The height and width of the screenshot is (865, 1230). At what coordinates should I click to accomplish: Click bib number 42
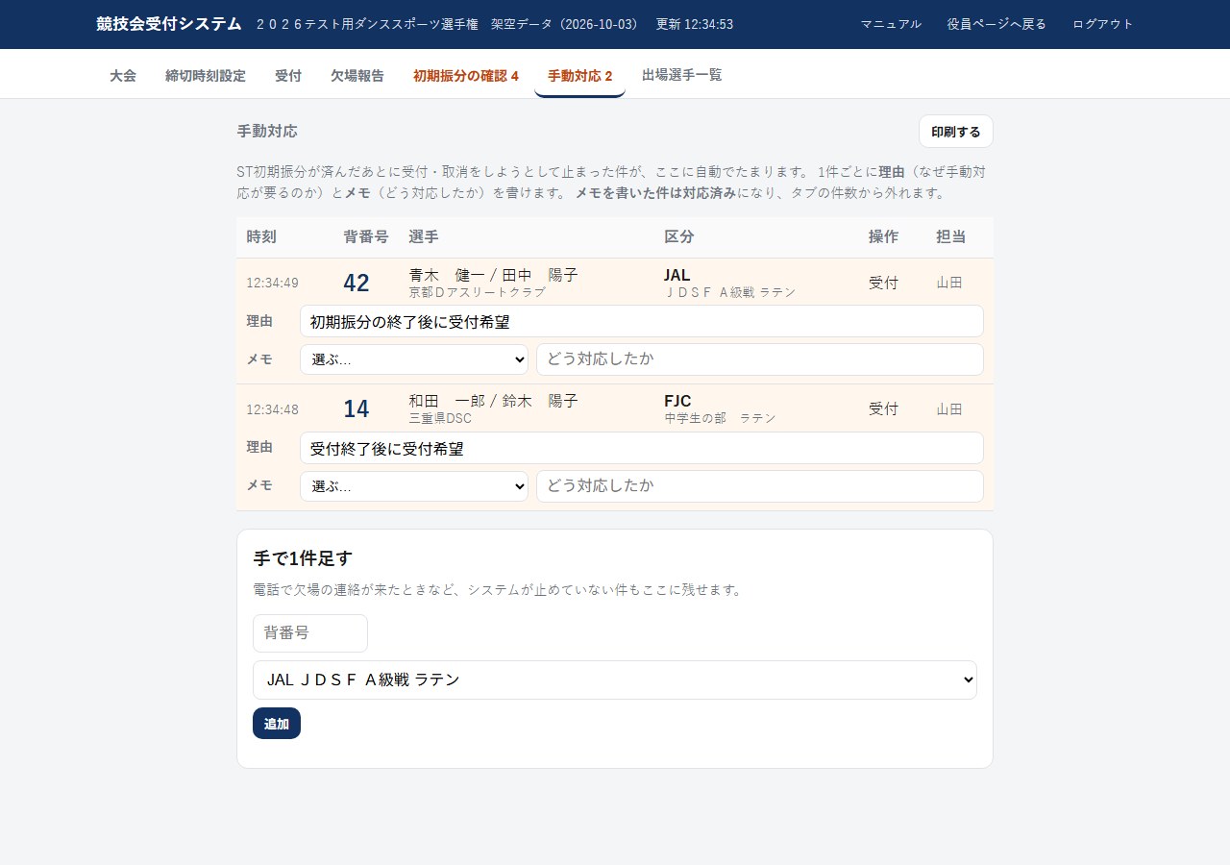(x=357, y=283)
